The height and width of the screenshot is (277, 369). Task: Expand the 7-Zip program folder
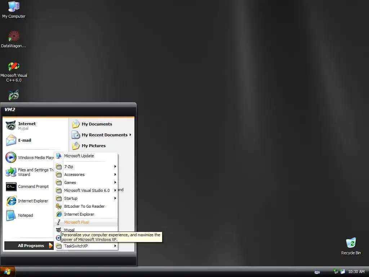[x=86, y=167]
